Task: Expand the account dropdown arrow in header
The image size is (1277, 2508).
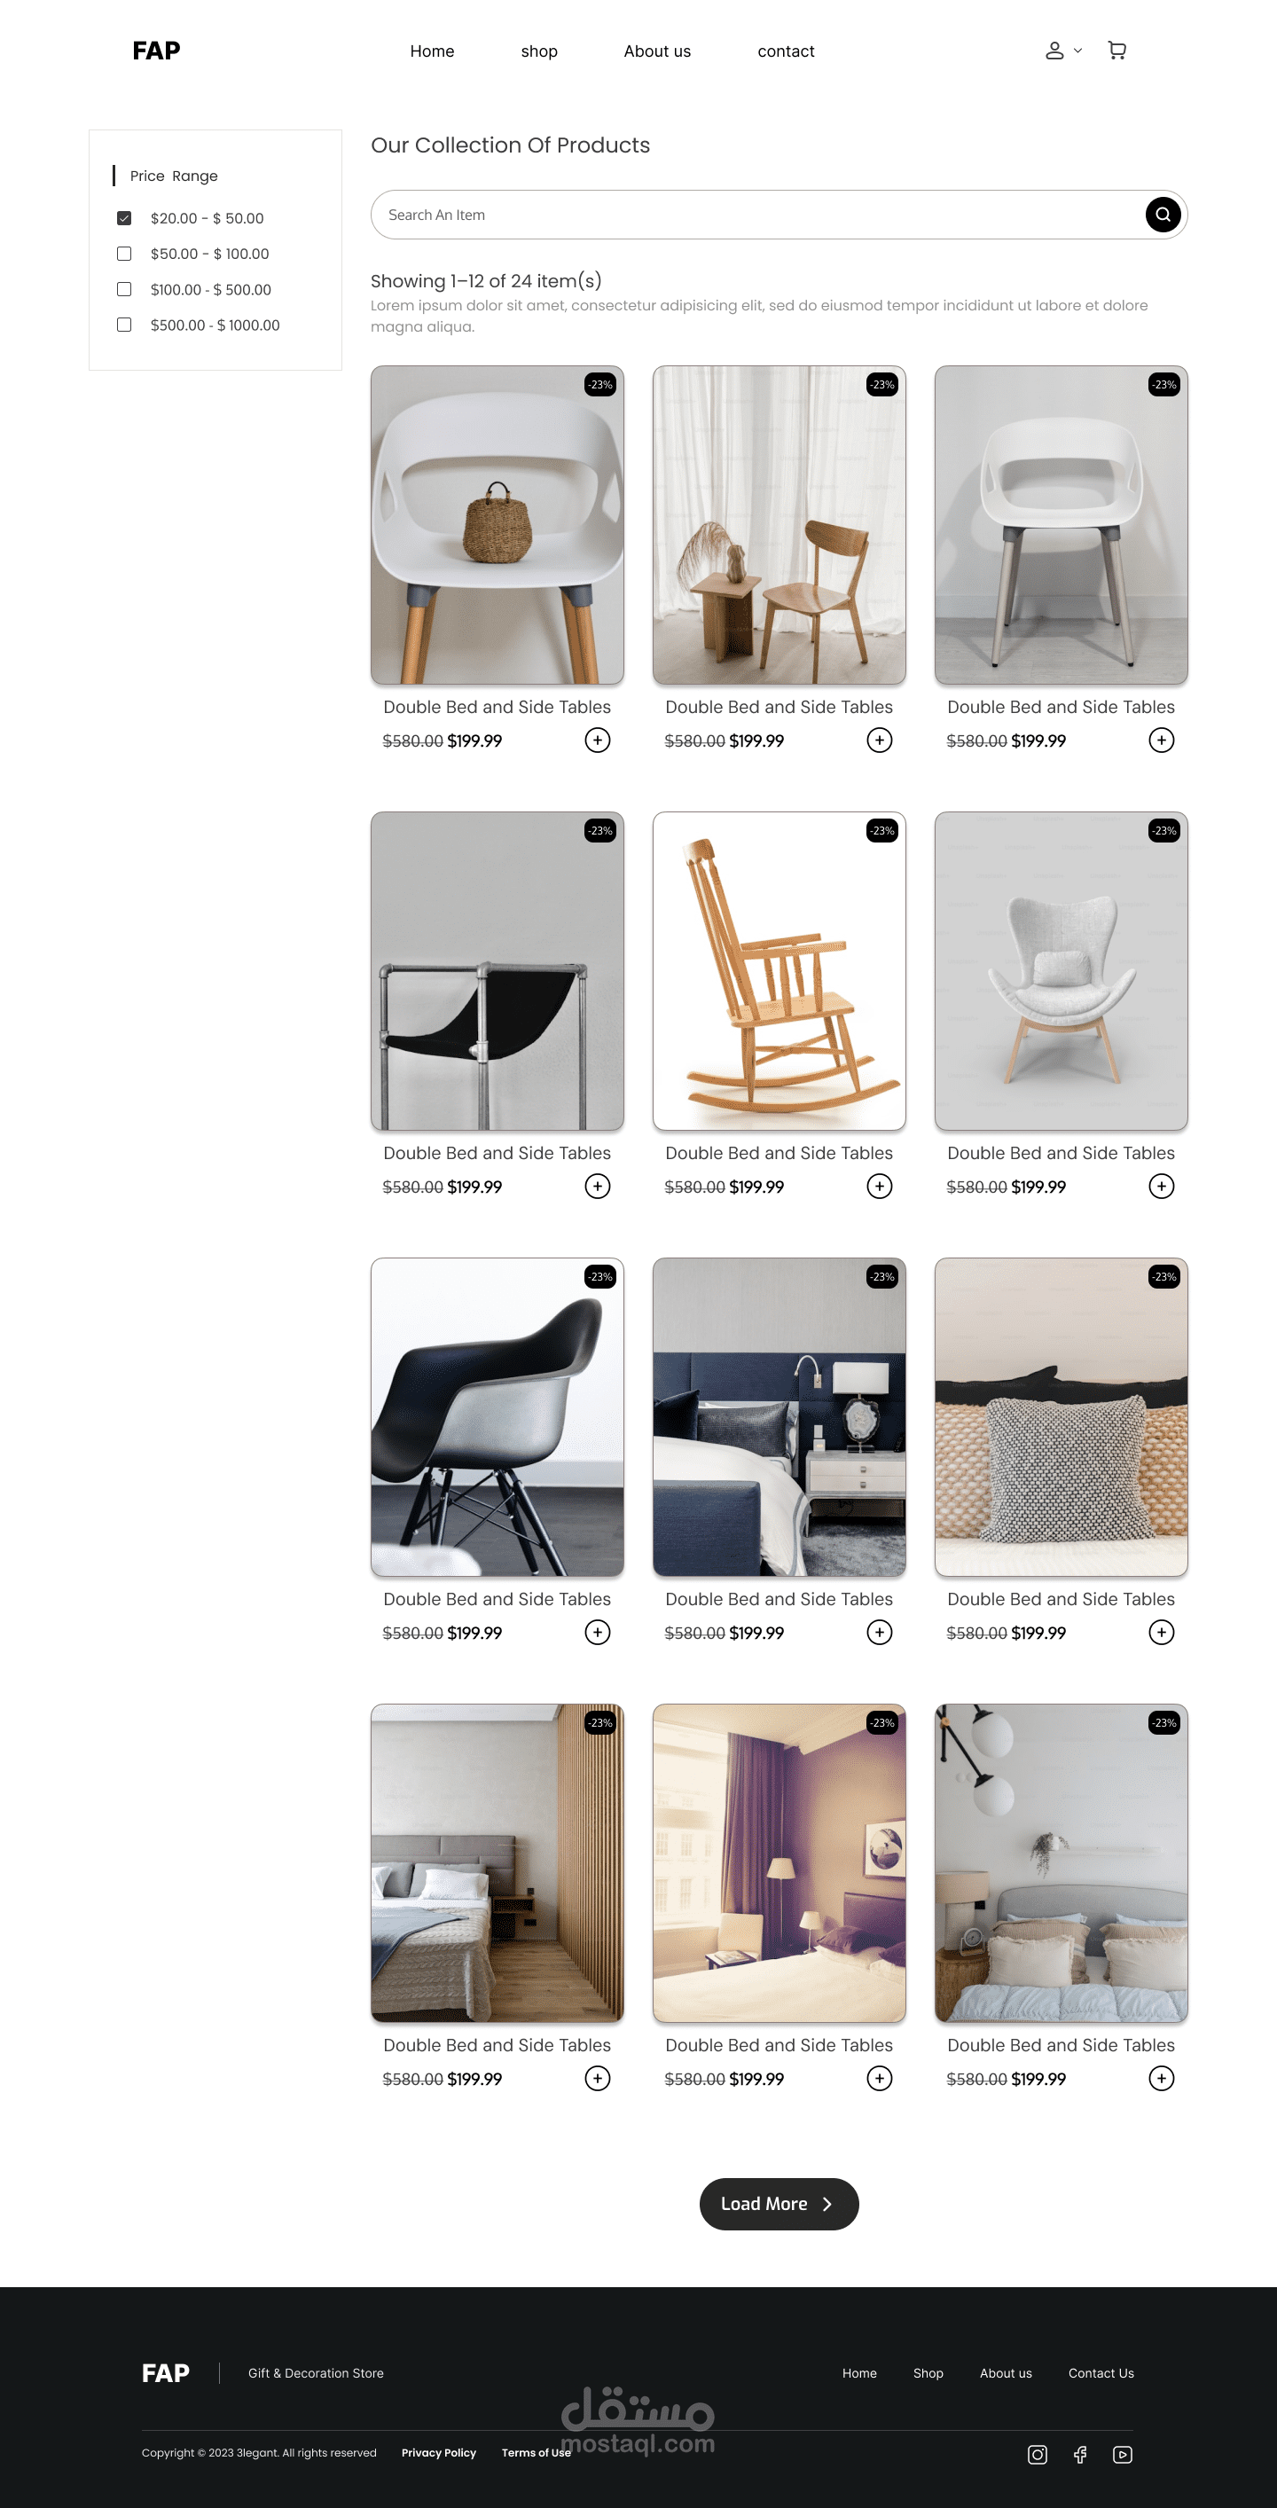Action: click(x=1077, y=51)
